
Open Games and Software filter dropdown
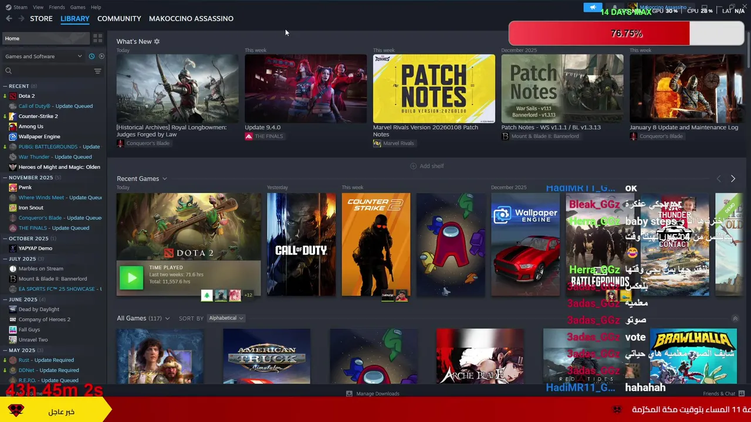(x=44, y=56)
